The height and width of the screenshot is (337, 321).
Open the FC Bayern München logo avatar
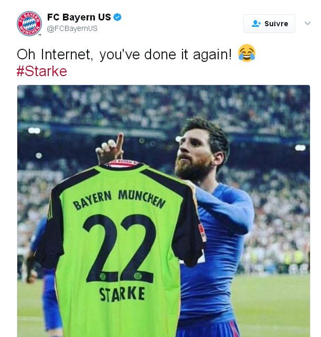[x=29, y=24]
